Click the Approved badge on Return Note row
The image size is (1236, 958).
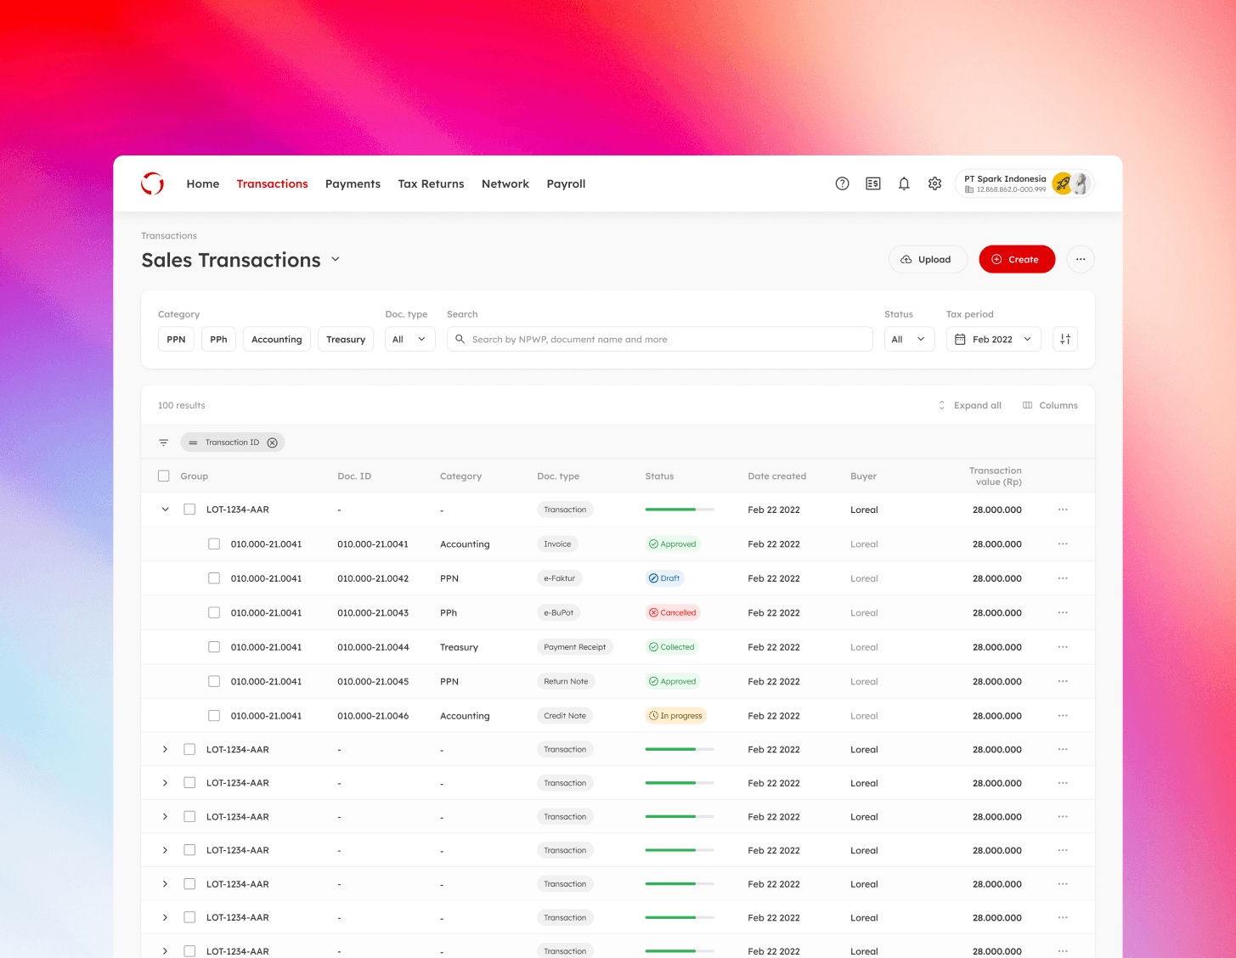coord(673,681)
